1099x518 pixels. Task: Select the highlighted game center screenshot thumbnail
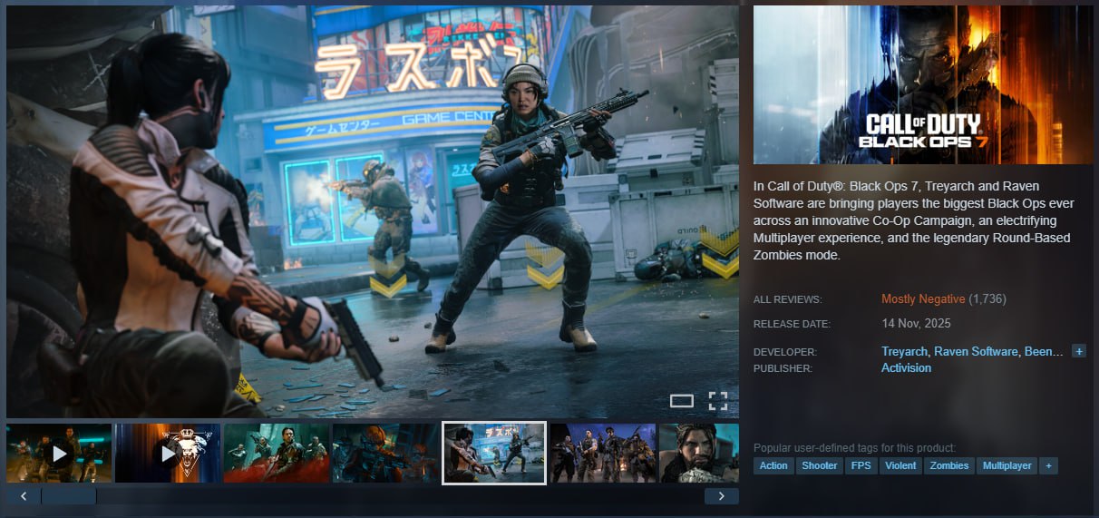tap(494, 453)
